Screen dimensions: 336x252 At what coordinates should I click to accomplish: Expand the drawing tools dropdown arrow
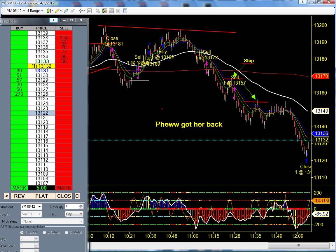point(61,11)
